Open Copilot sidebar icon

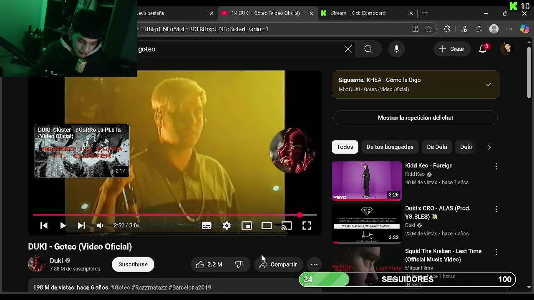524,29
